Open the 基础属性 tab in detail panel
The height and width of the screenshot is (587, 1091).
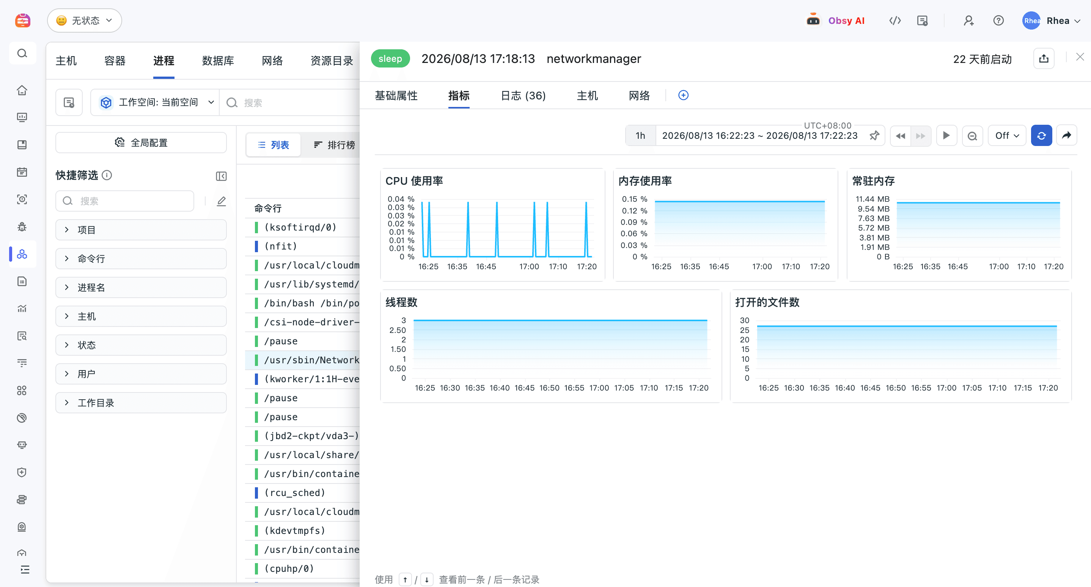[396, 96]
